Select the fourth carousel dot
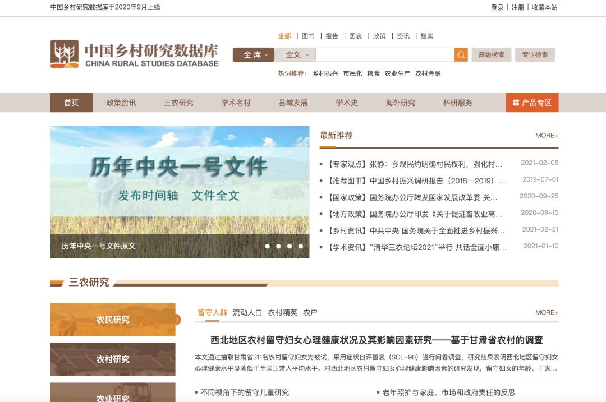Image resolution: width=606 pixels, height=402 pixels. point(290,246)
